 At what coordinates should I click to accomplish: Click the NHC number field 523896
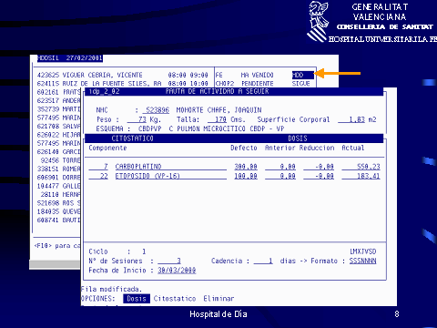coord(157,110)
